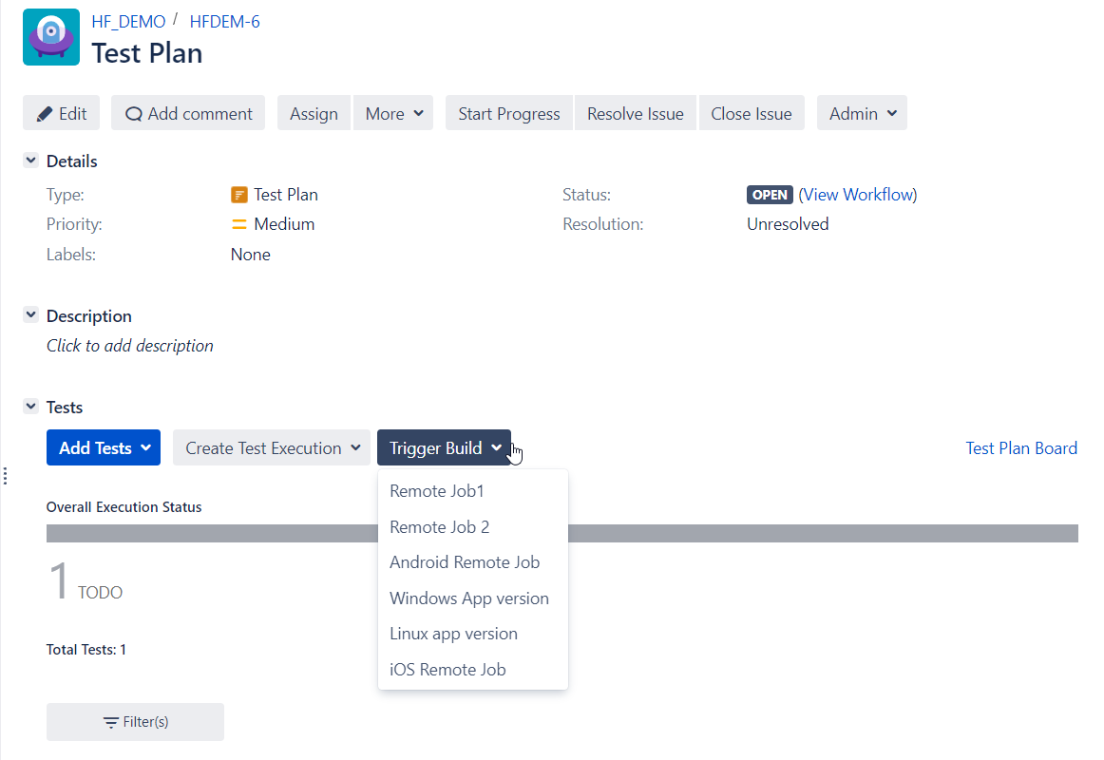
Task: Click the HF_DEMO project avatar icon
Action: tap(50, 37)
